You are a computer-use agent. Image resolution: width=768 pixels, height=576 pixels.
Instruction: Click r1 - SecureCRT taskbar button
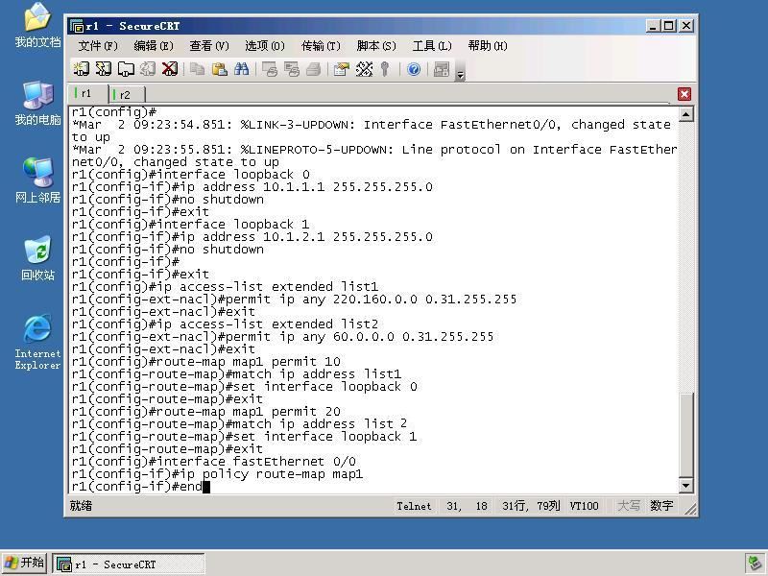click(x=129, y=564)
